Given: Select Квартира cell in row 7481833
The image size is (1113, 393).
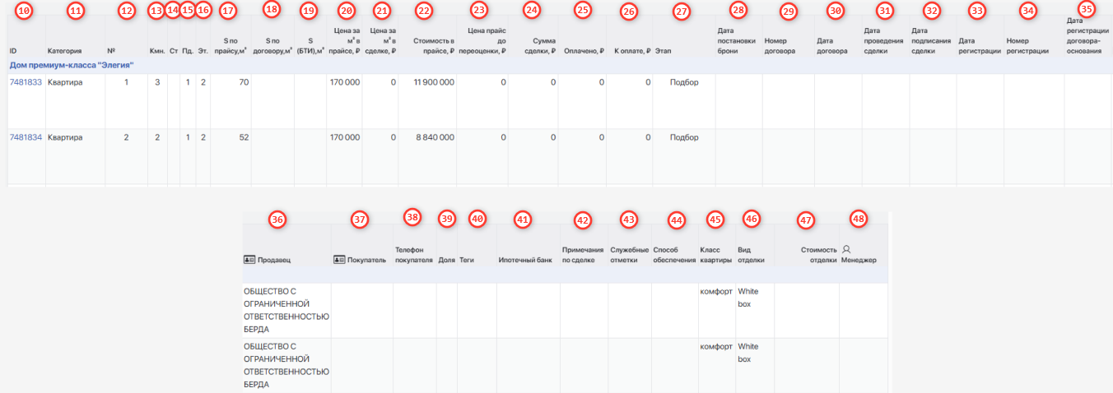Looking at the screenshot, I should click(x=65, y=82).
